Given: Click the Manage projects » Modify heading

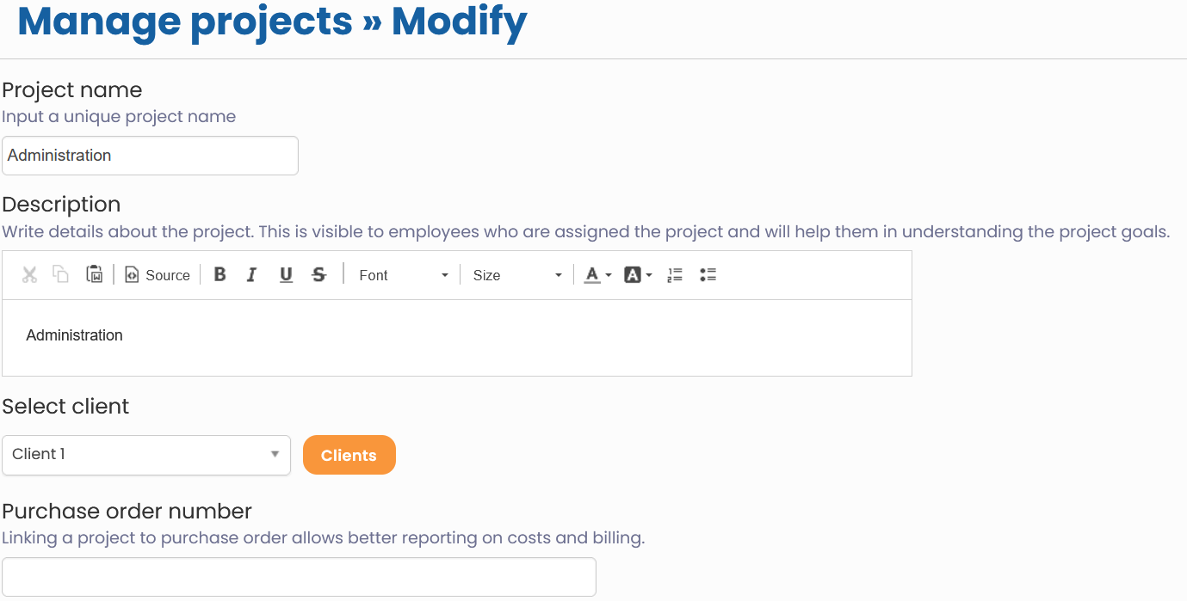Looking at the screenshot, I should (272, 22).
